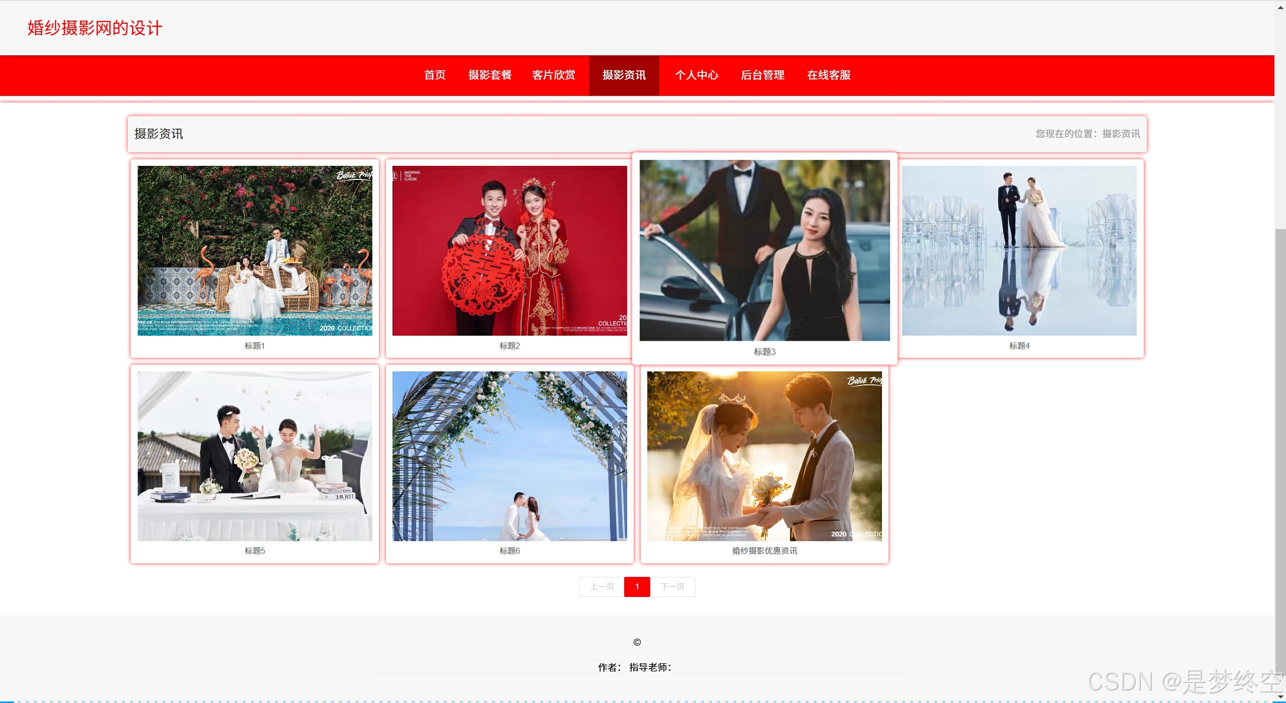Open the 标题4 mirror-floor wedding photo
This screenshot has width=1286, height=703.
1019,250
